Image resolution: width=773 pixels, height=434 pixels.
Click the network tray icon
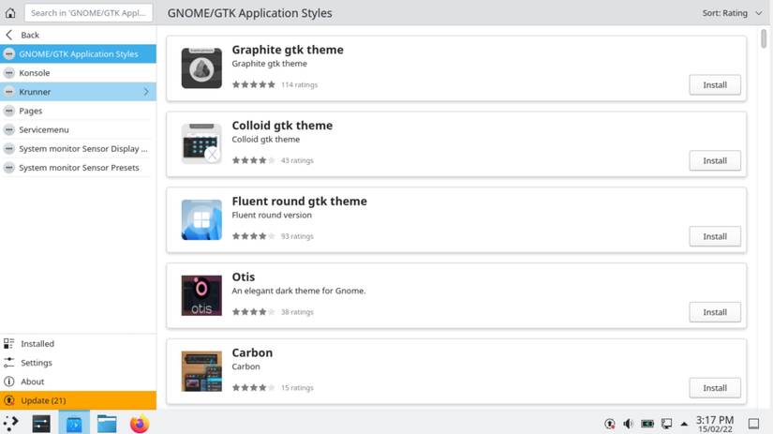(x=666, y=424)
